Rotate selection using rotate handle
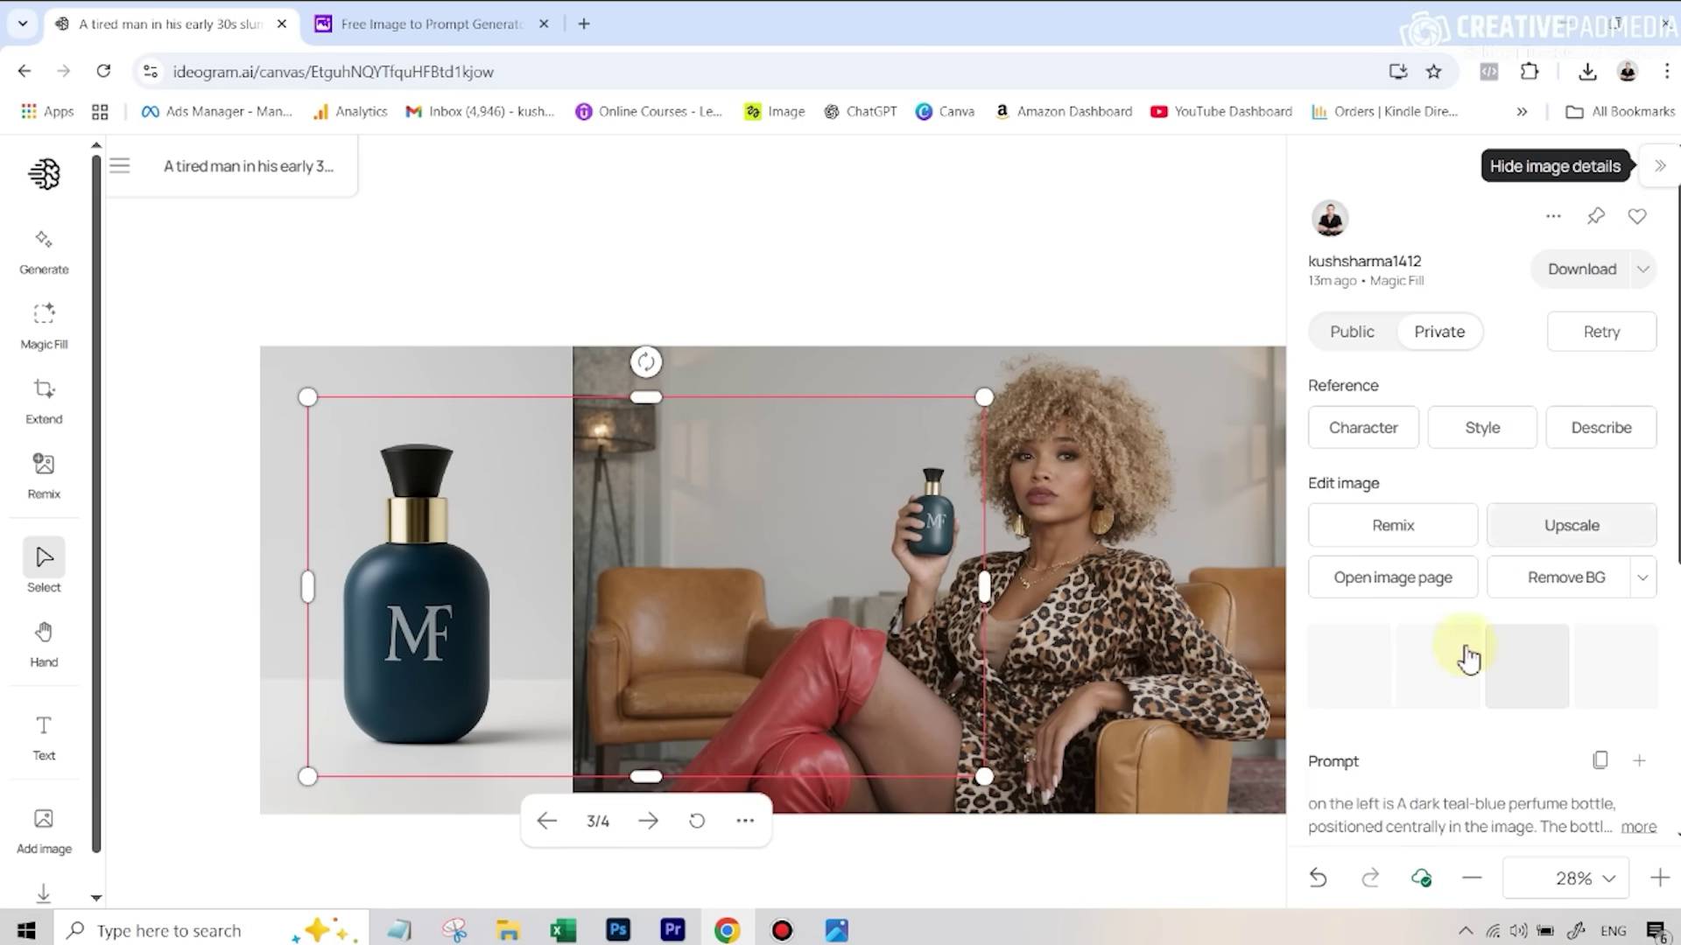This screenshot has width=1681, height=945. (646, 361)
